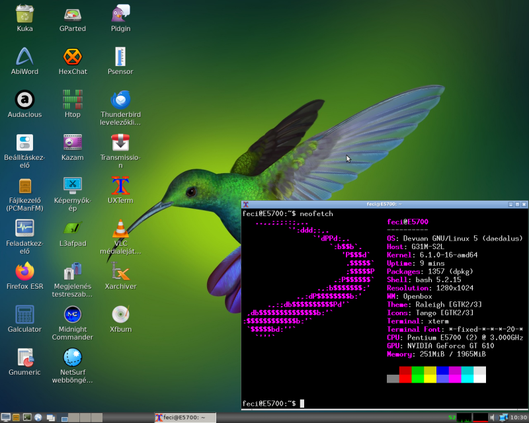The image size is (529, 423).
Task: Click the 'GPU: NVIDIA GeForce GT 610' line
Action: coord(440,346)
